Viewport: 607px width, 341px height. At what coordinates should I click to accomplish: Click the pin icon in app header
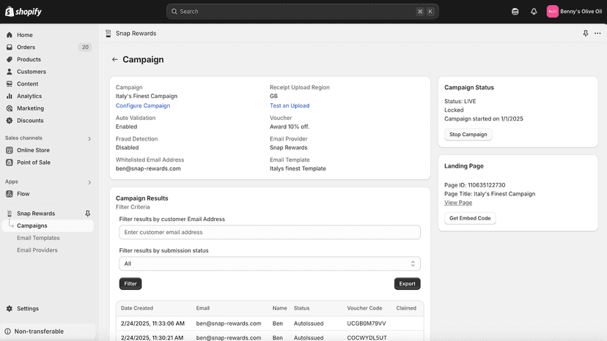585,33
